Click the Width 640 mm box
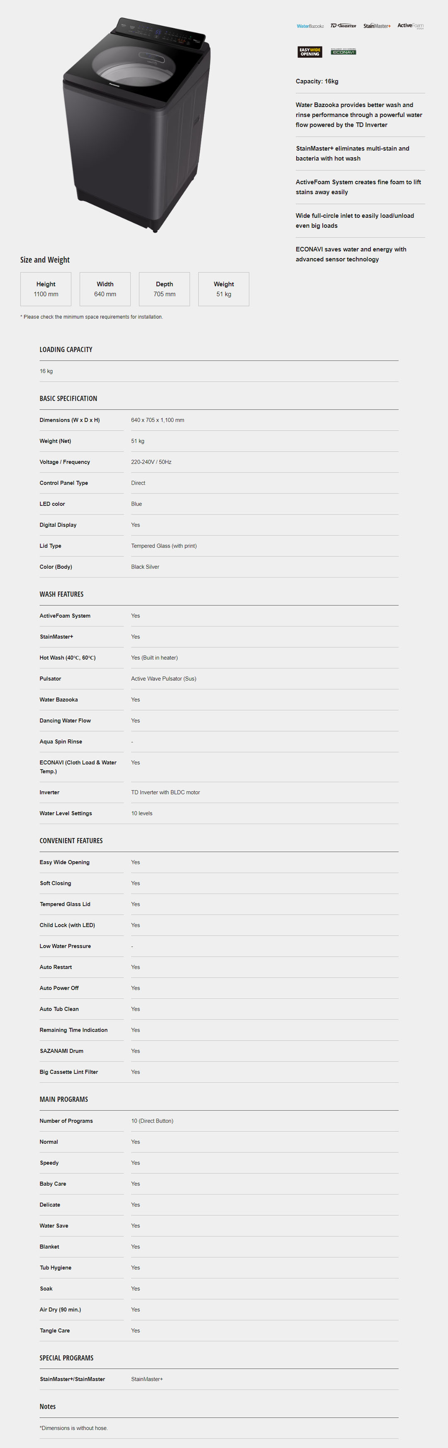Viewport: 448px width, 1448px height. pyautogui.click(x=105, y=289)
